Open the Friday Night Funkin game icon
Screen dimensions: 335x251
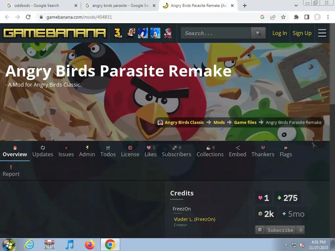168,33
